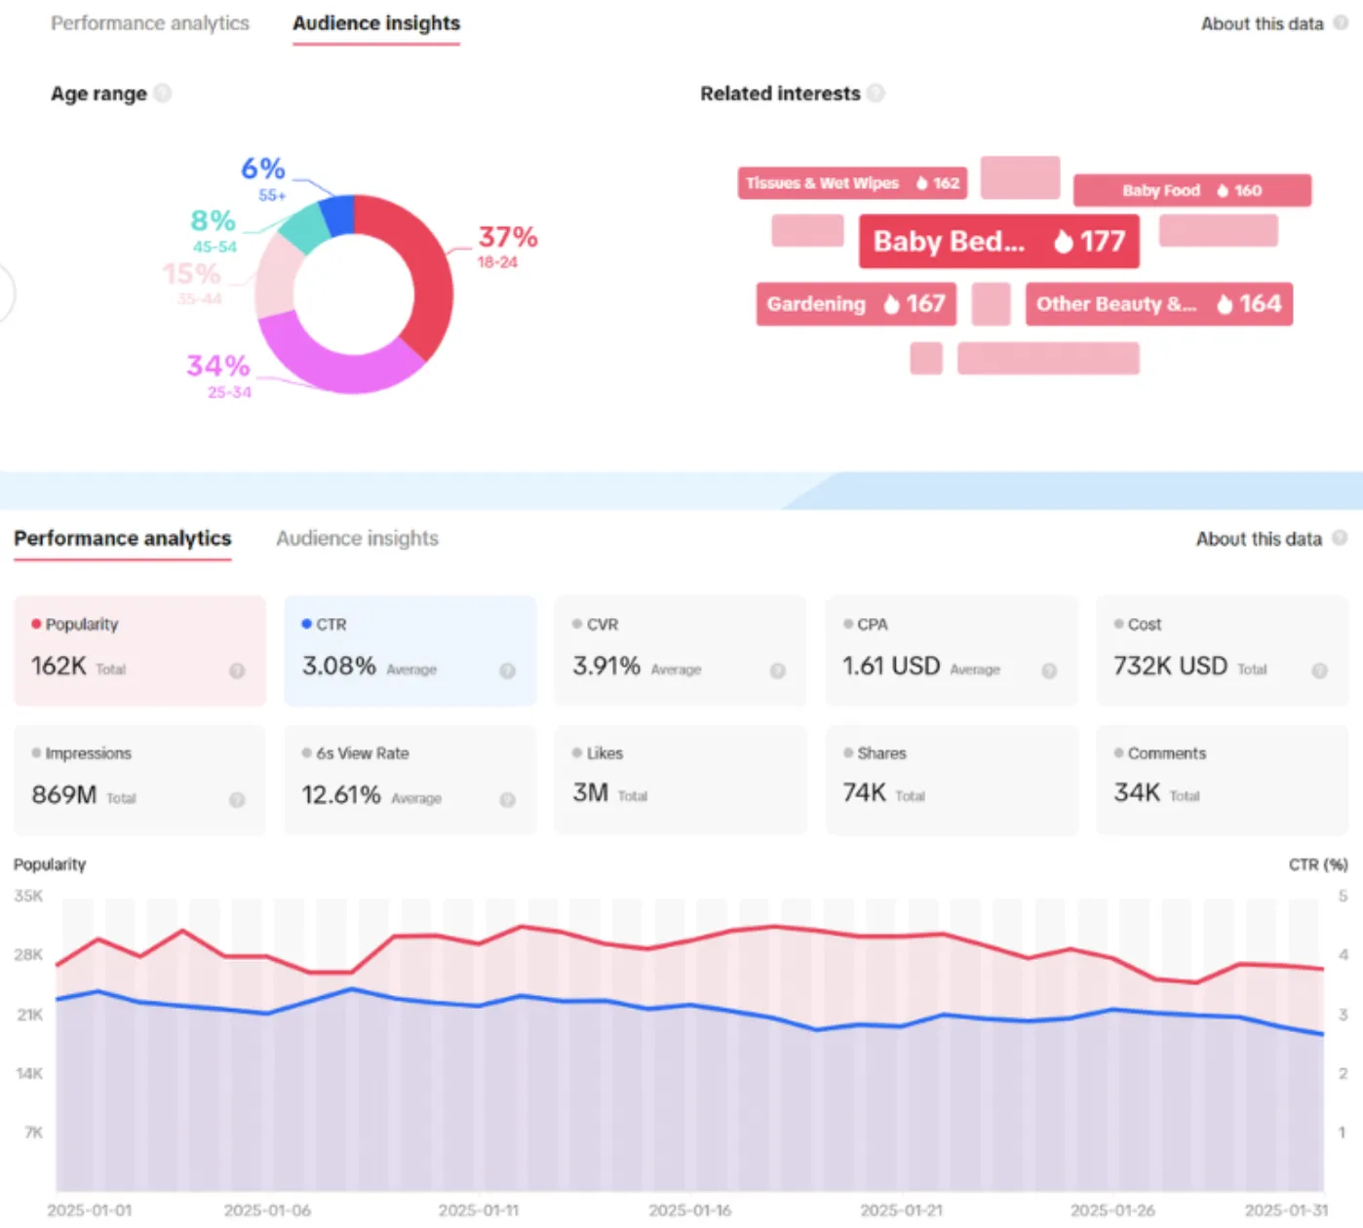Toggle the 6s View Rate metric card
Screen dimensions: 1363x1228
[x=410, y=780]
